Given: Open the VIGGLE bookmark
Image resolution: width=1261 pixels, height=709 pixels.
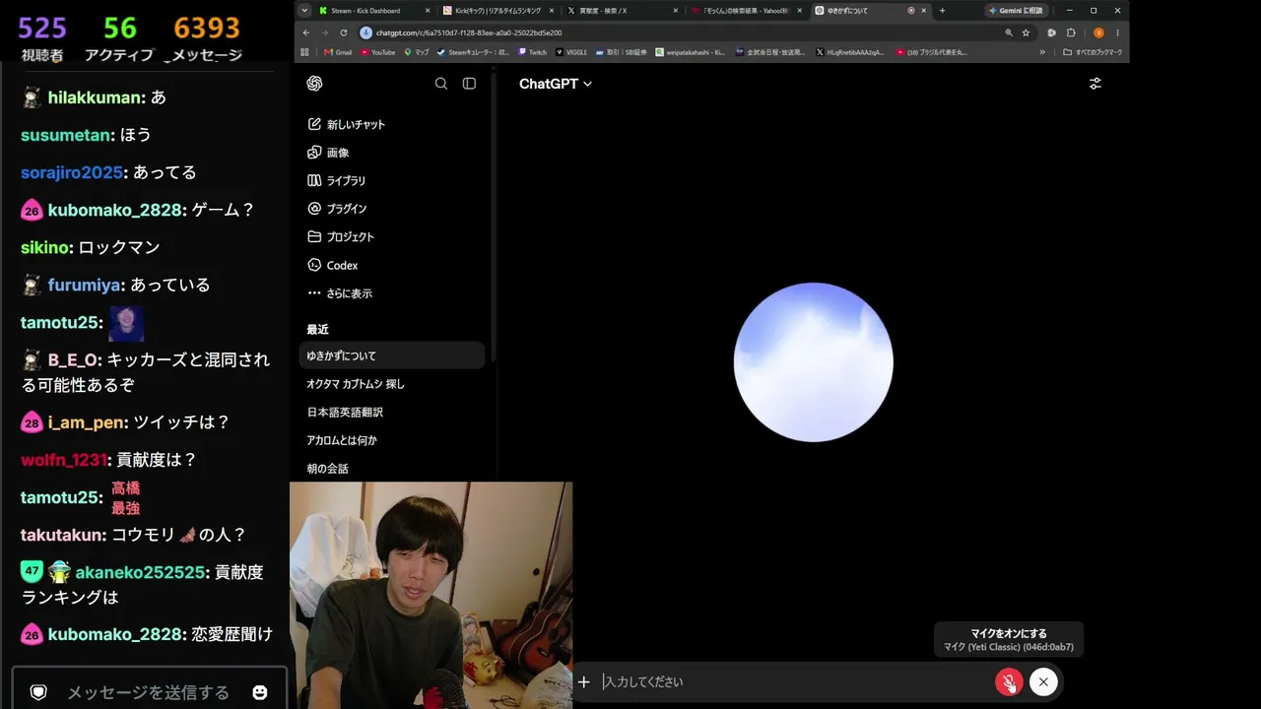Looking at the screenshot, I should point(571,52).
